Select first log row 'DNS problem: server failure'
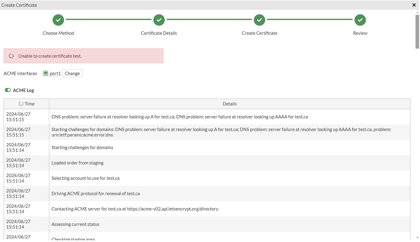This screenshot has height=242, width=420. pyautogui.click(x=207, y=117)
